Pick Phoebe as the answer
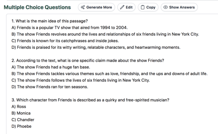Viewport: 218px width, 134px height. [22, 126]
